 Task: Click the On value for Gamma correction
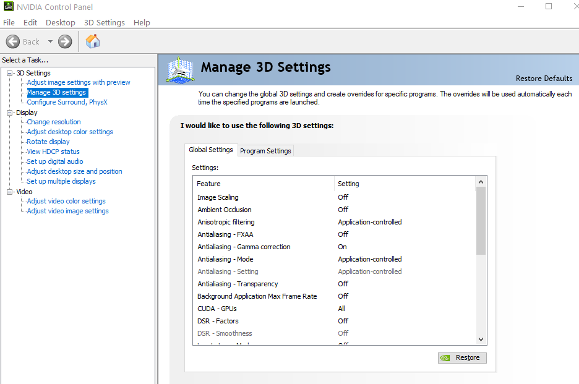tap(342, 247)
